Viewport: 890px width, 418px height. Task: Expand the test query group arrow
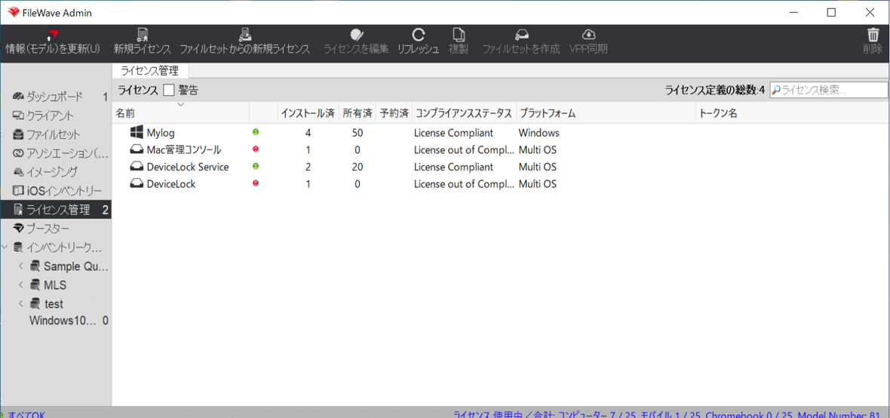click(x=20, y=303)
